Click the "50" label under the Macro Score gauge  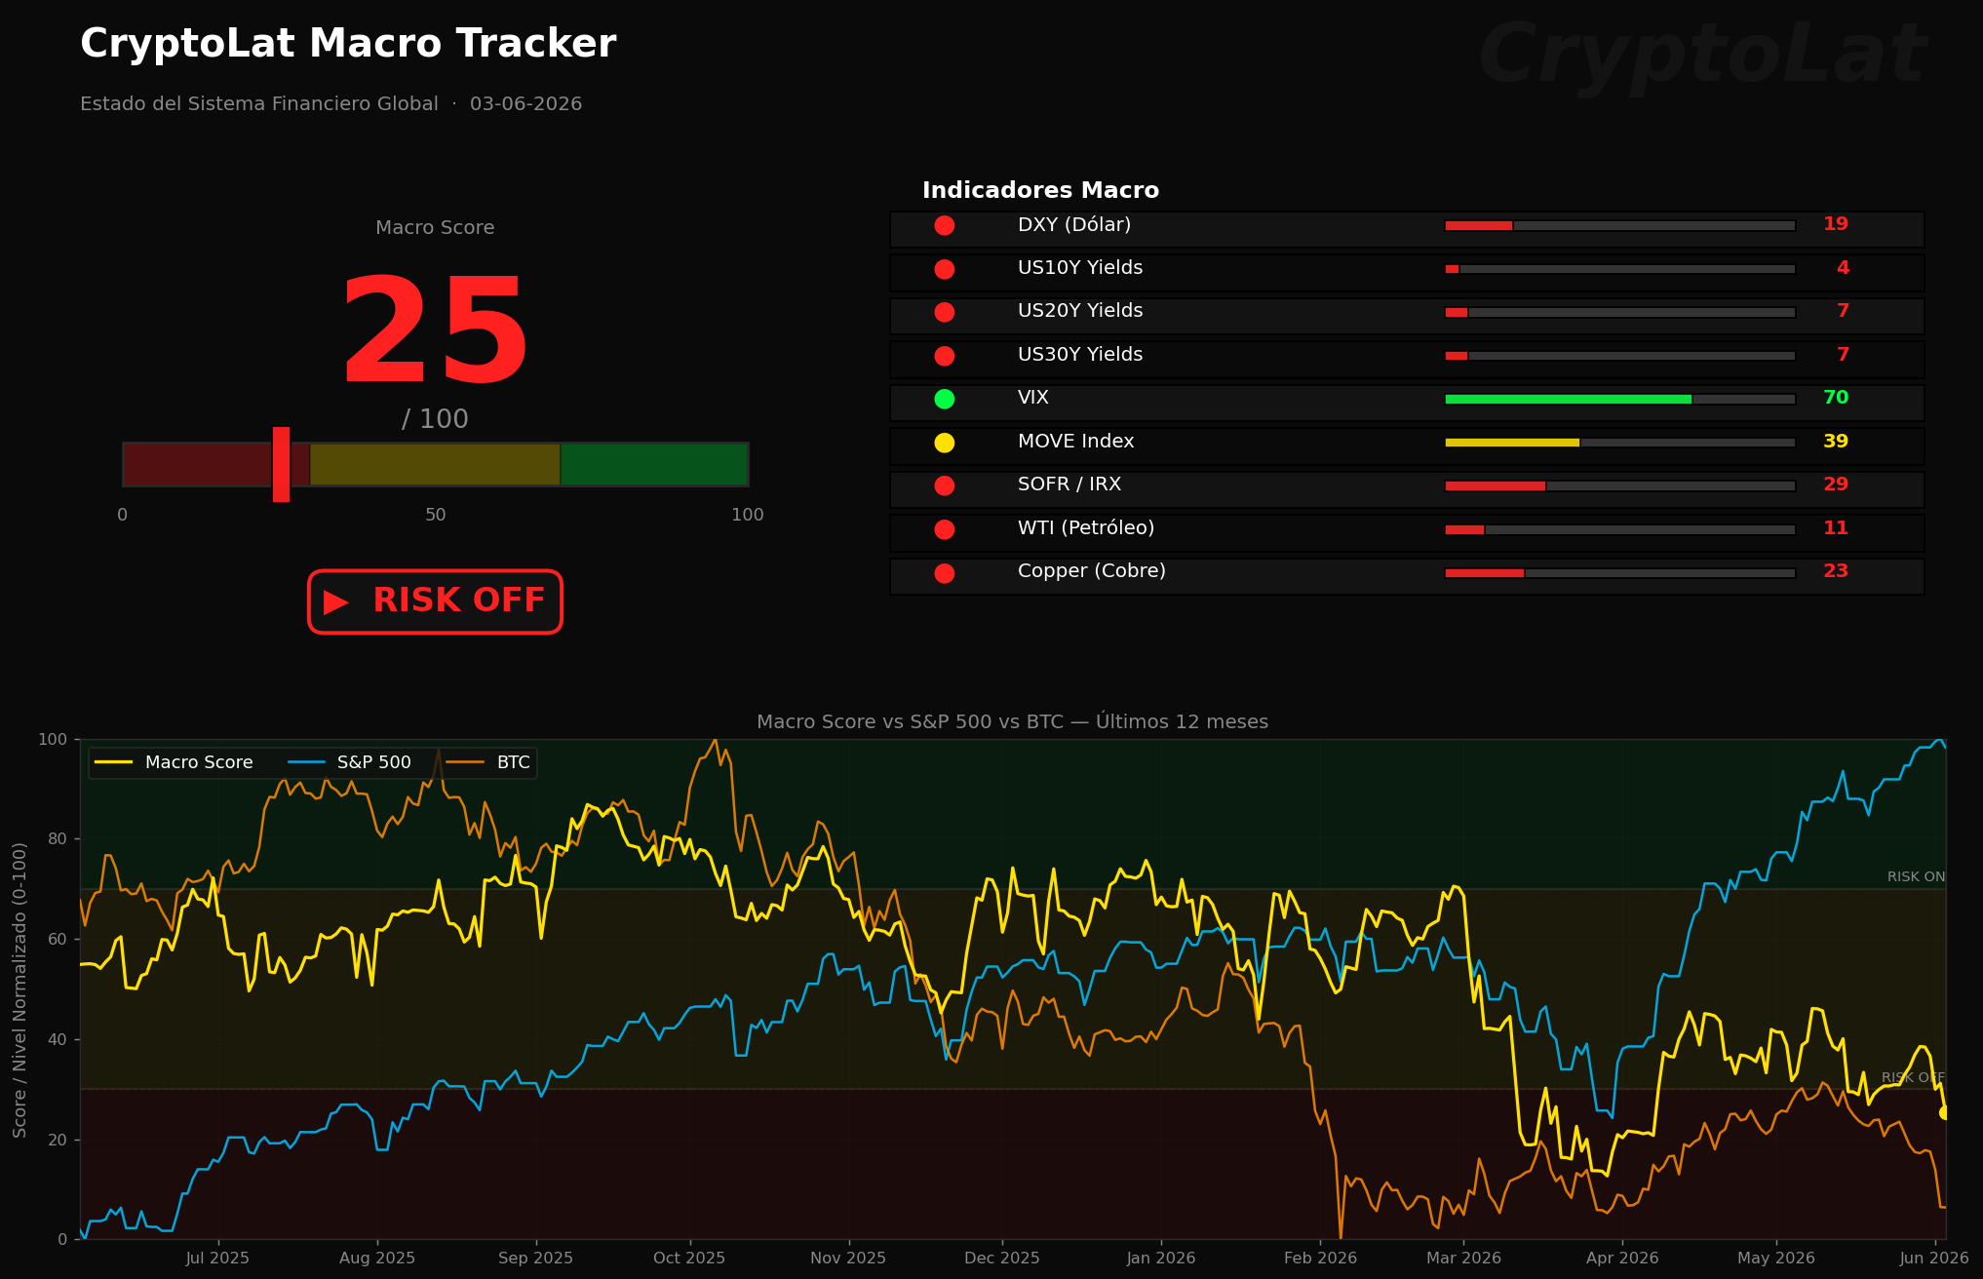pyautogui.click(x=435, y=515)
